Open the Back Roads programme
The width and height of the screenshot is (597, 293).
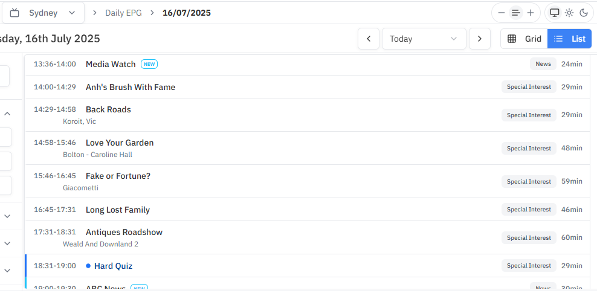307,115
